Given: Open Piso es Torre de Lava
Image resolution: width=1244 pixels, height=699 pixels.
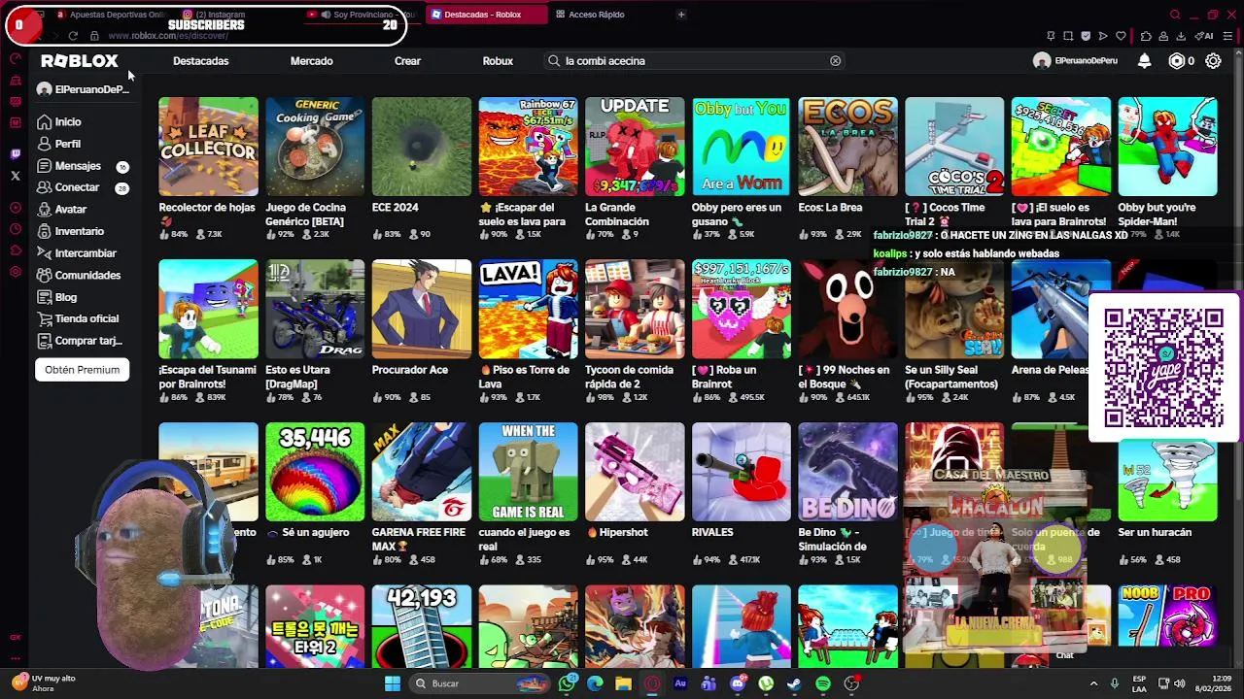Looking at the screenshot, I should [x=528, y=309].
